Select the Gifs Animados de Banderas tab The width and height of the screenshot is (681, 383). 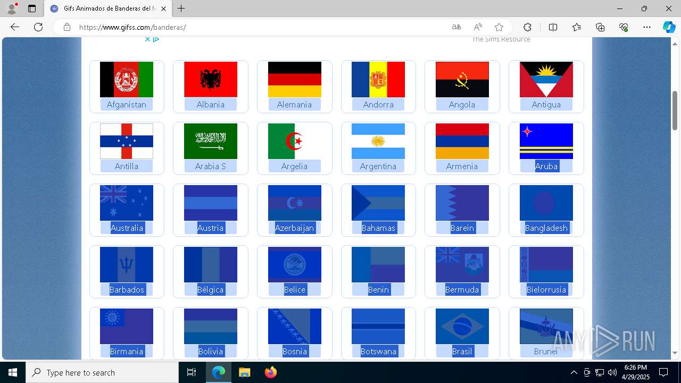tap(108, 9)
